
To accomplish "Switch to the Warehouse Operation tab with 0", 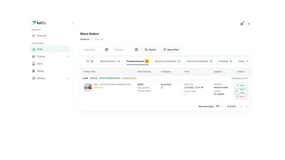I will coord(200,61).
